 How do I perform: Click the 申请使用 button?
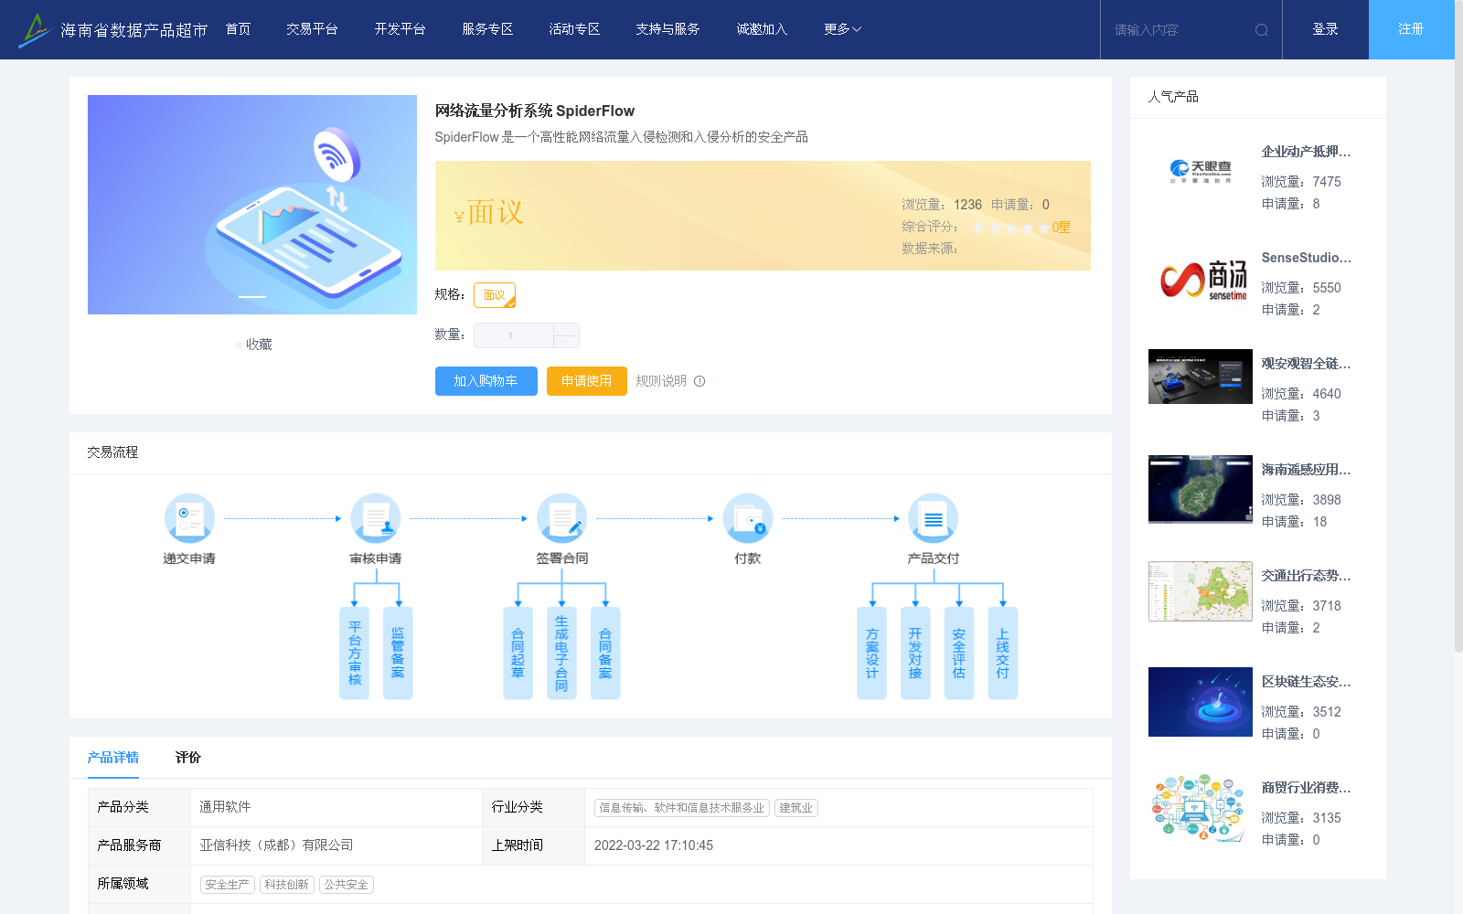click(x=587, y=381)
